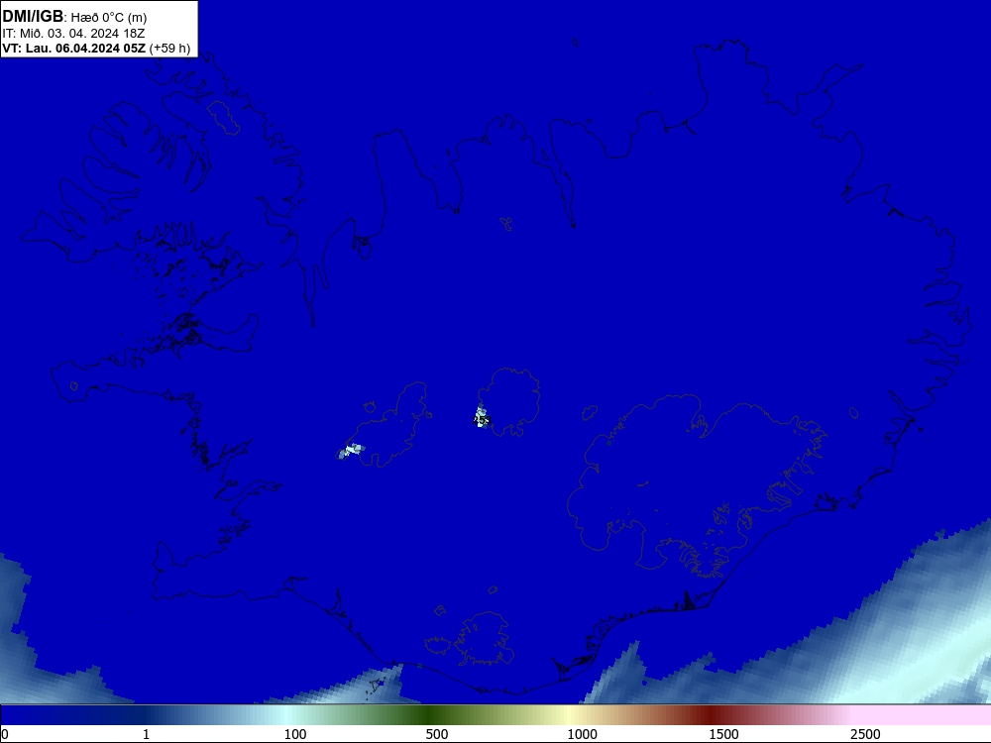
Task: Click the '500' label on the color scale
Action: tap(437, 734)
